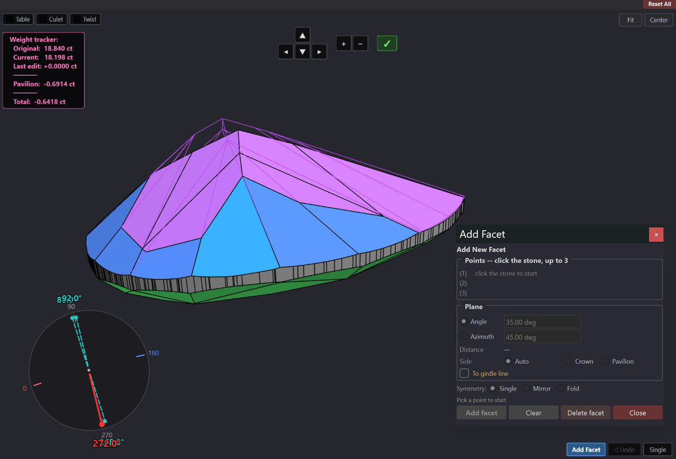Toggle the Twist highlight button

click(x=85, y=19)
